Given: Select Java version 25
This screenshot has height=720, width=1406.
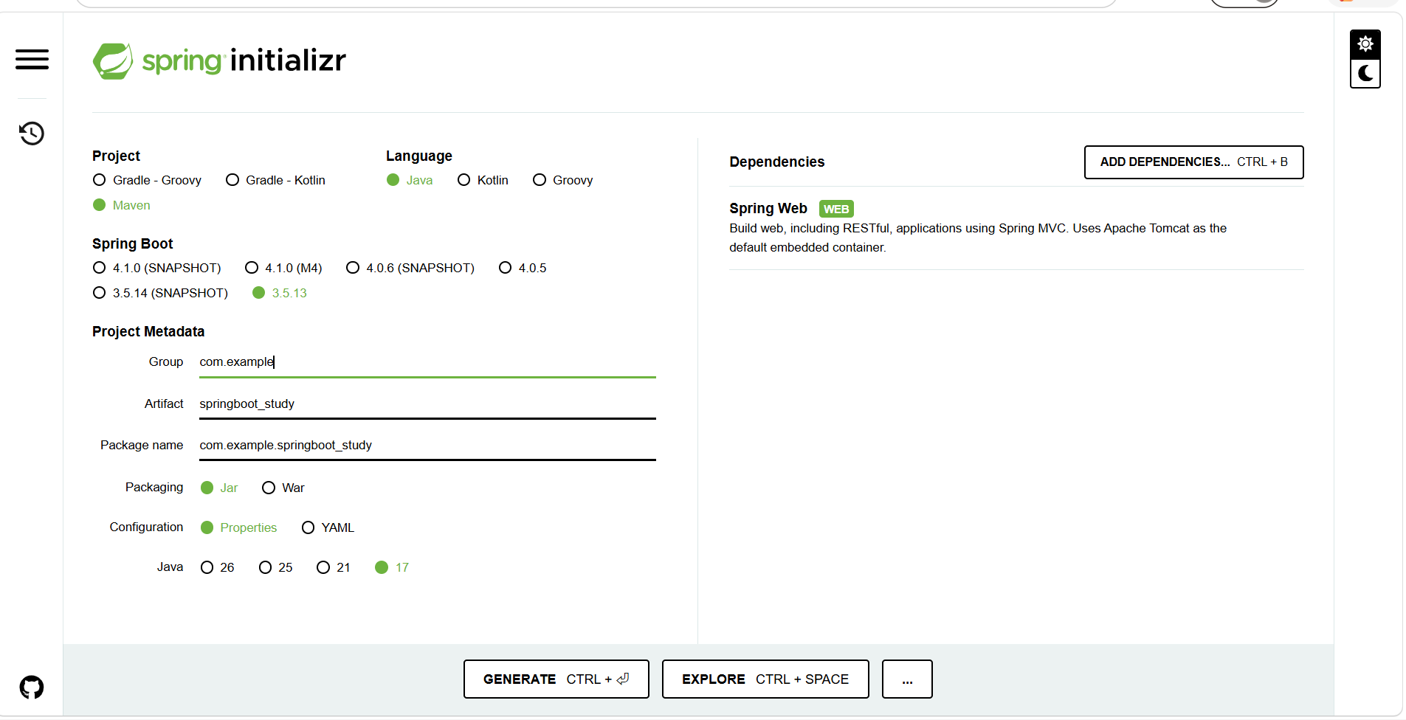Looking at the screenshot, I should [276, 567].
